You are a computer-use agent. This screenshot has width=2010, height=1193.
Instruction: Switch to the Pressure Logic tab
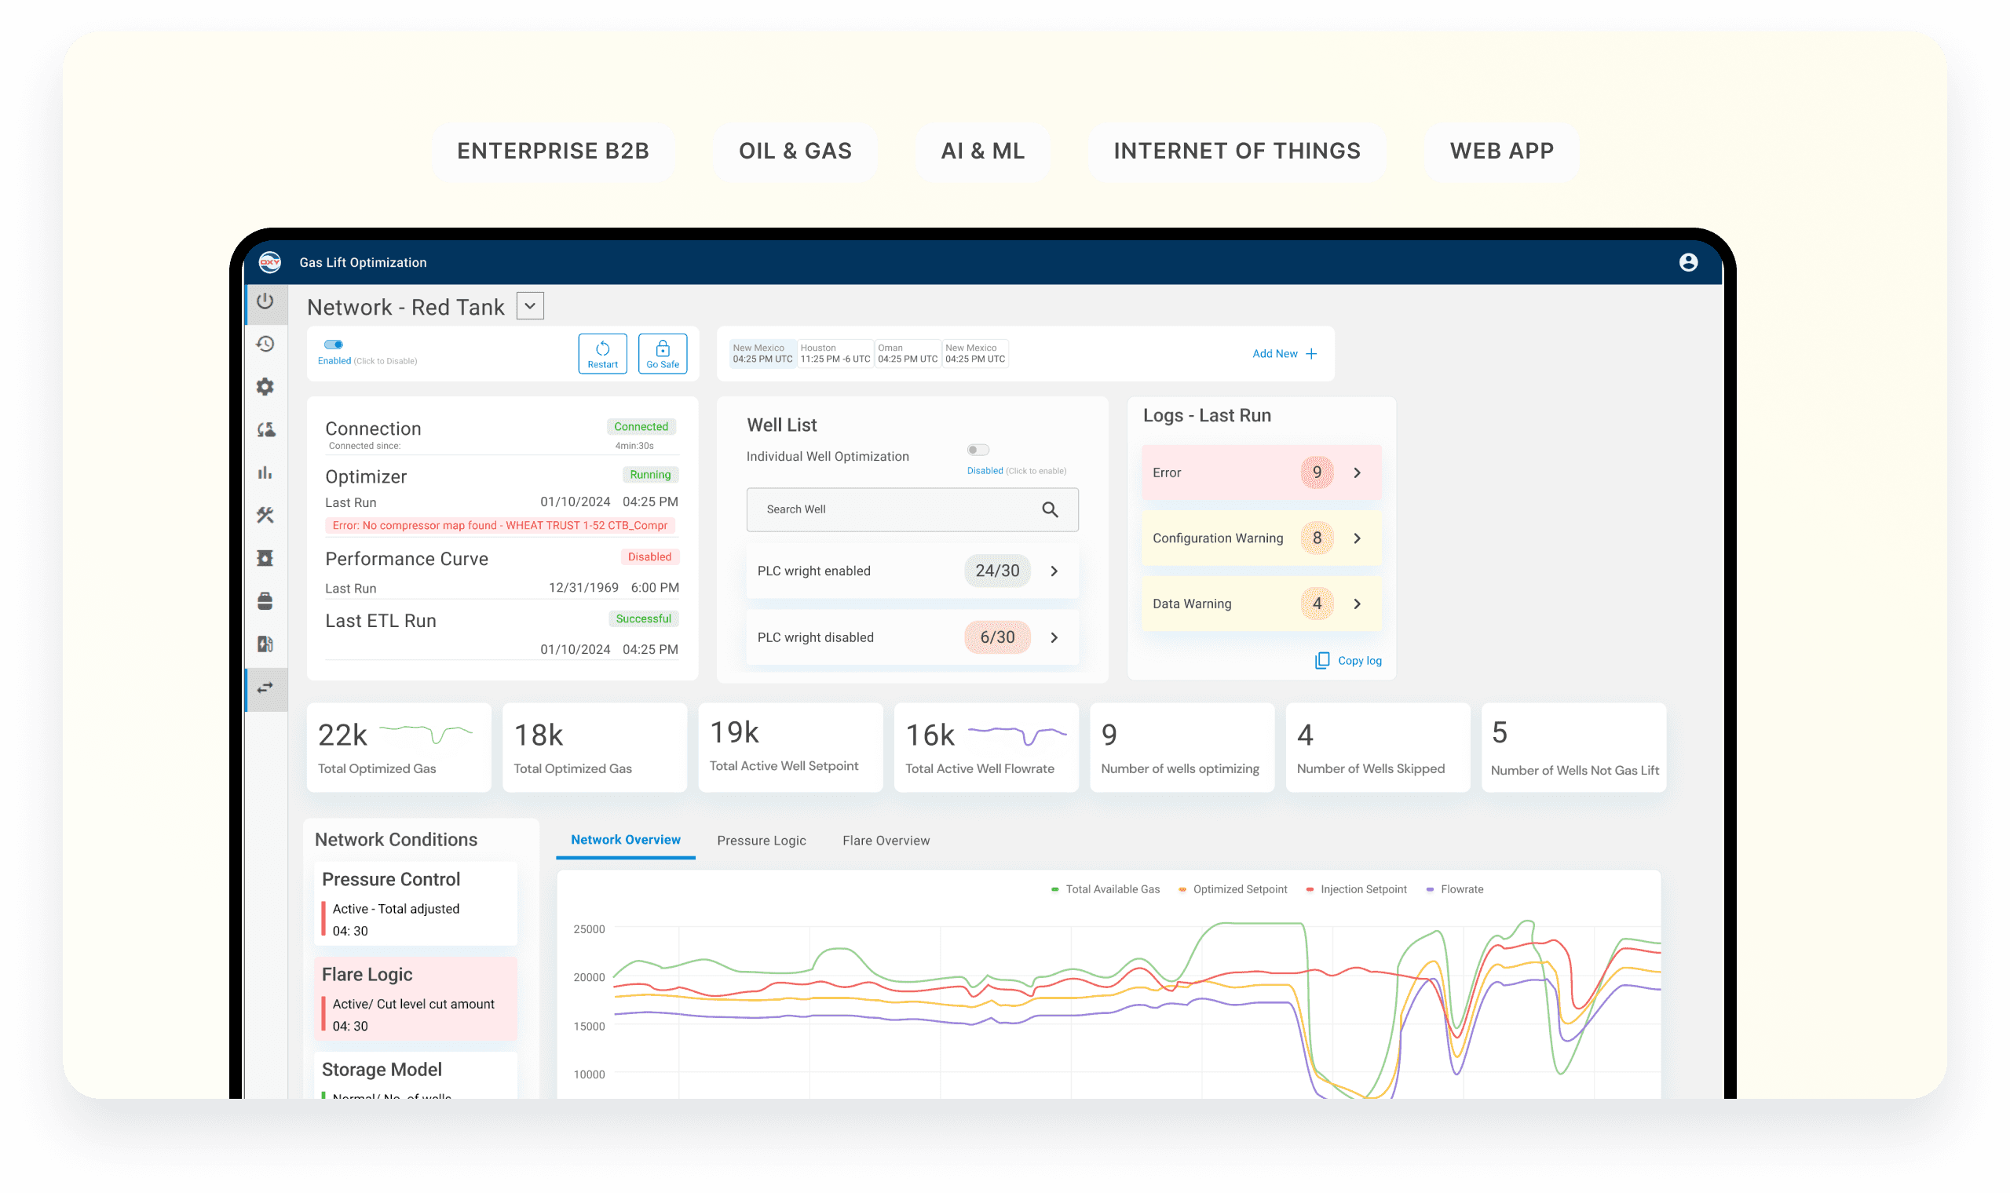(761, 841)
